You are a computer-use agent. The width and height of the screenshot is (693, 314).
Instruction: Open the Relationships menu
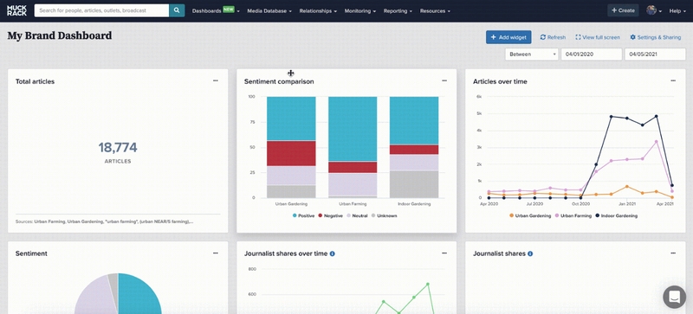point(318,11)
